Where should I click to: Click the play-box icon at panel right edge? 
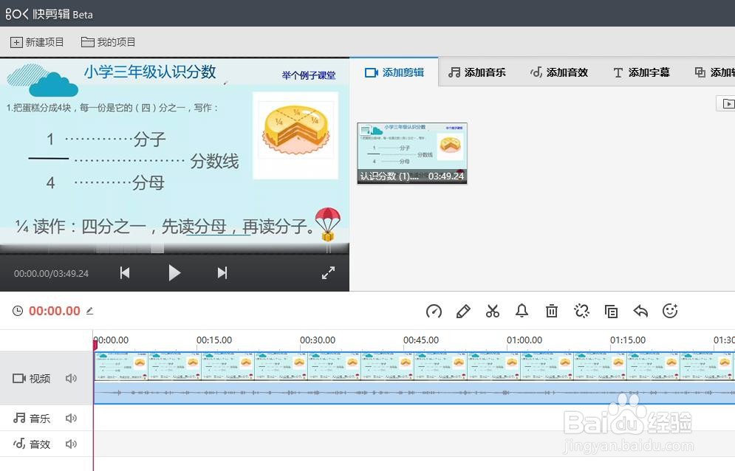(x=727, y=103)
